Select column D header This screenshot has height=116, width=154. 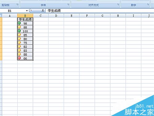(x=56, y=16)
